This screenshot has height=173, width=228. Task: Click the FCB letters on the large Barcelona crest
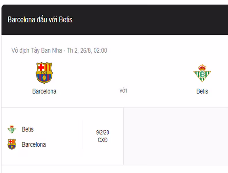pos(44,72)
